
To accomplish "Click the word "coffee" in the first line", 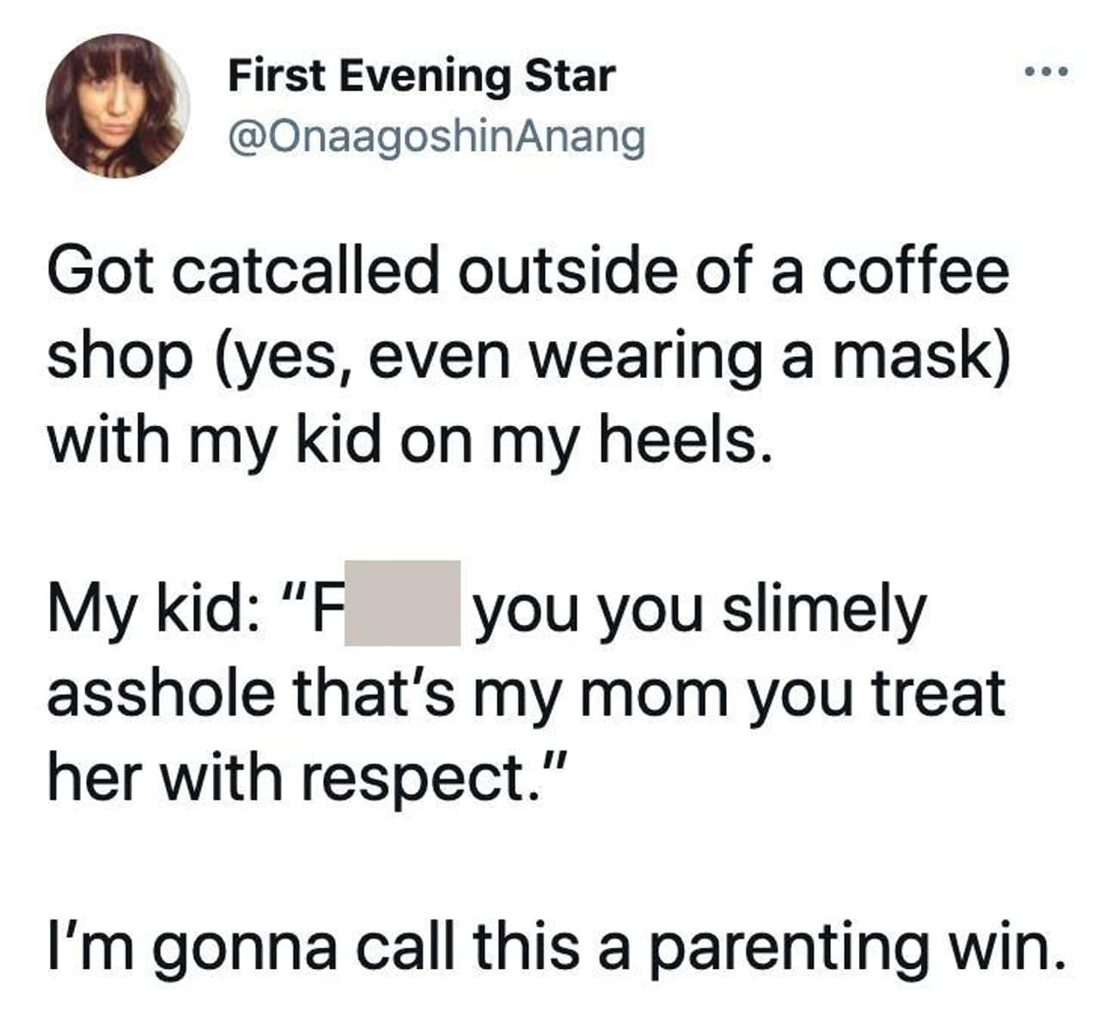I will [915, 271].
